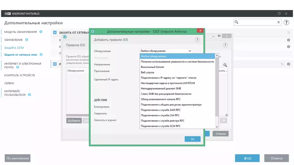
Task: Open 'Модуль обнаружения' section
Action: tap(21, 32)
